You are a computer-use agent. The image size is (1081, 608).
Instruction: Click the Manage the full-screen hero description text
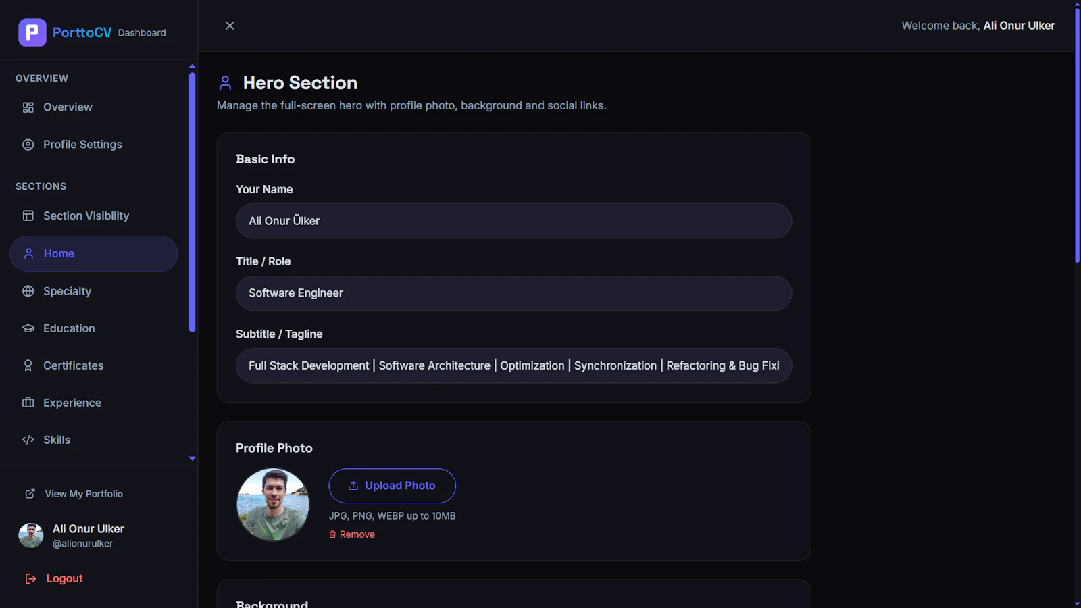click(411, 106)
